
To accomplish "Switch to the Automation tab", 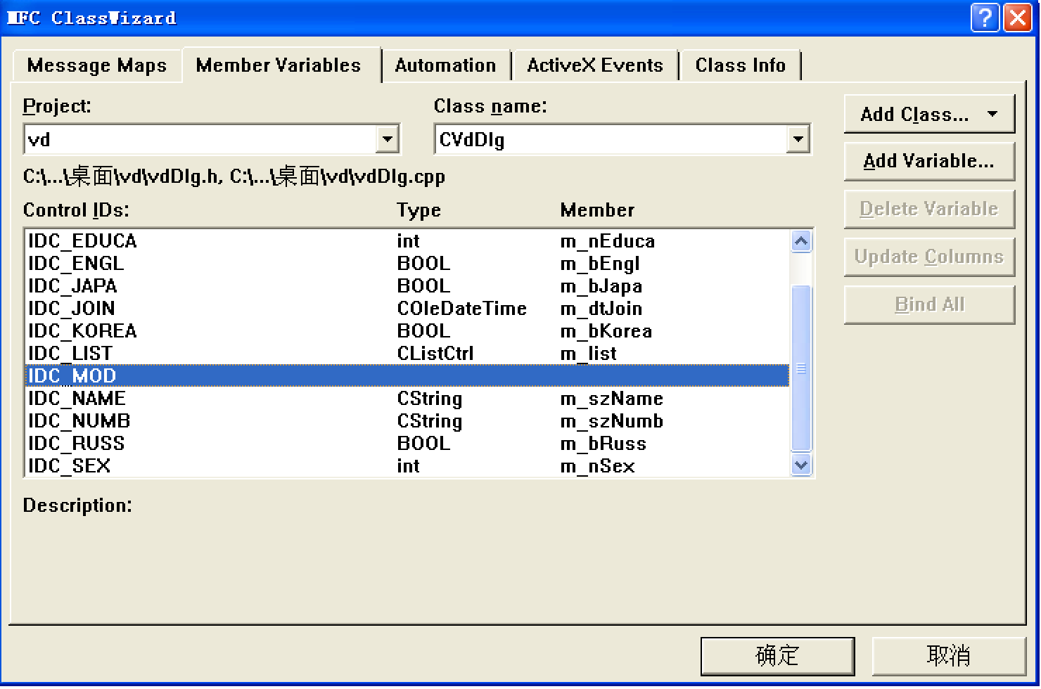I will tap(446, 65).
